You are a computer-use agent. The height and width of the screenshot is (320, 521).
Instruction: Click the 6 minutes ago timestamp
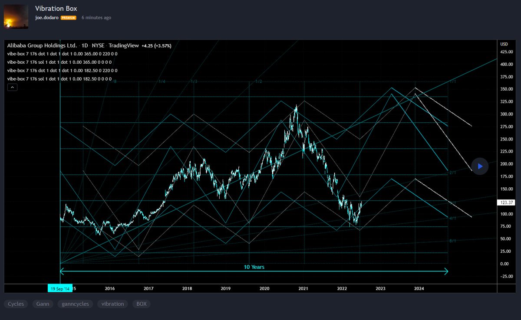(x=96, y=18)
